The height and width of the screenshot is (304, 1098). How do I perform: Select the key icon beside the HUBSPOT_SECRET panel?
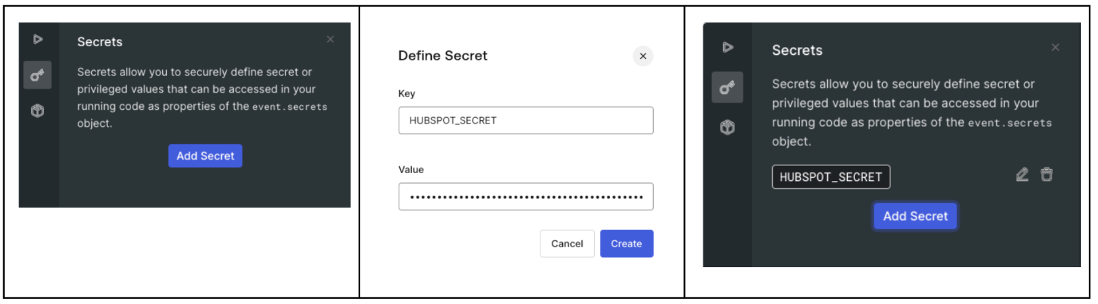[x=727, y=87]
